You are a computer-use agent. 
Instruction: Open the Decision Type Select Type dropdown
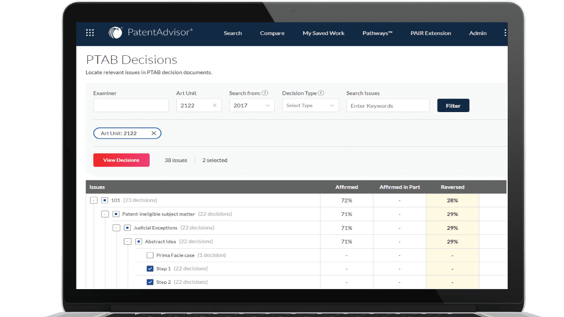coord(310,105)
